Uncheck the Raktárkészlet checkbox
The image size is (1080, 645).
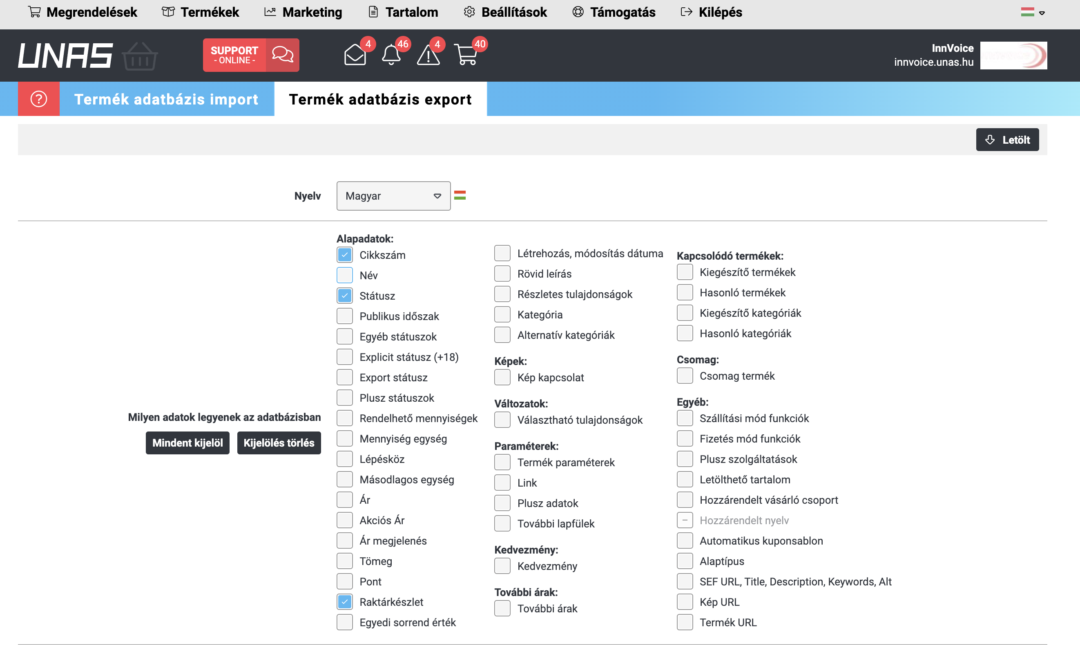click(345, 602)
